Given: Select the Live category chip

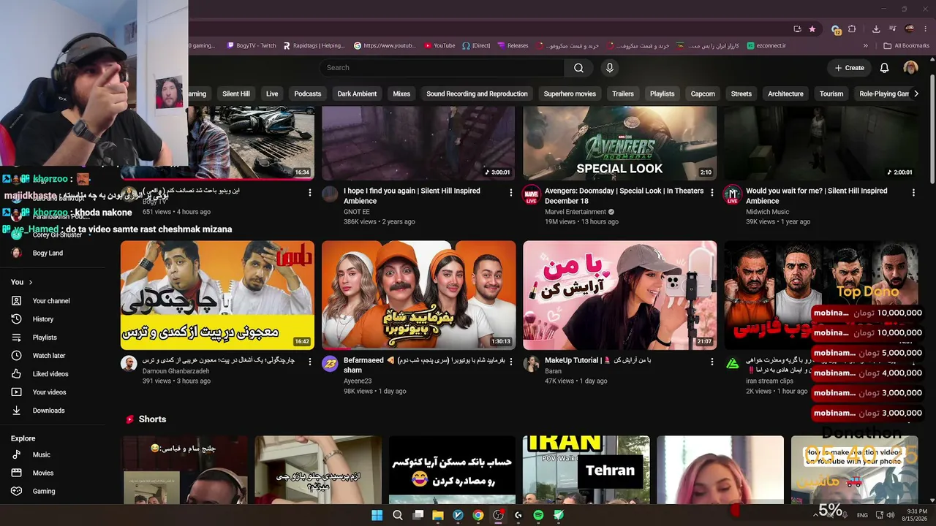Looking at the screenshot, I should (x=272, y=94).
